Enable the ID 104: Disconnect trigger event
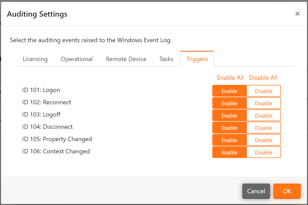 click(229, 128)
